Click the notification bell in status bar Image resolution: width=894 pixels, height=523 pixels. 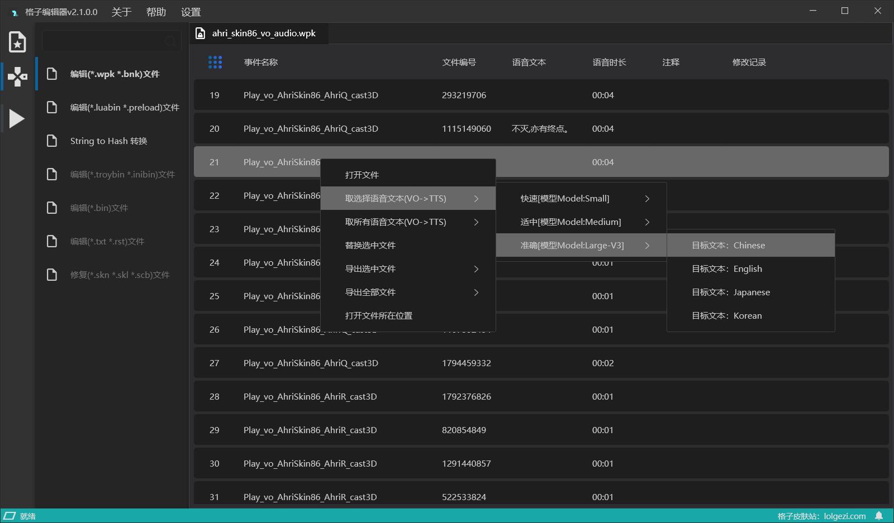879,516
